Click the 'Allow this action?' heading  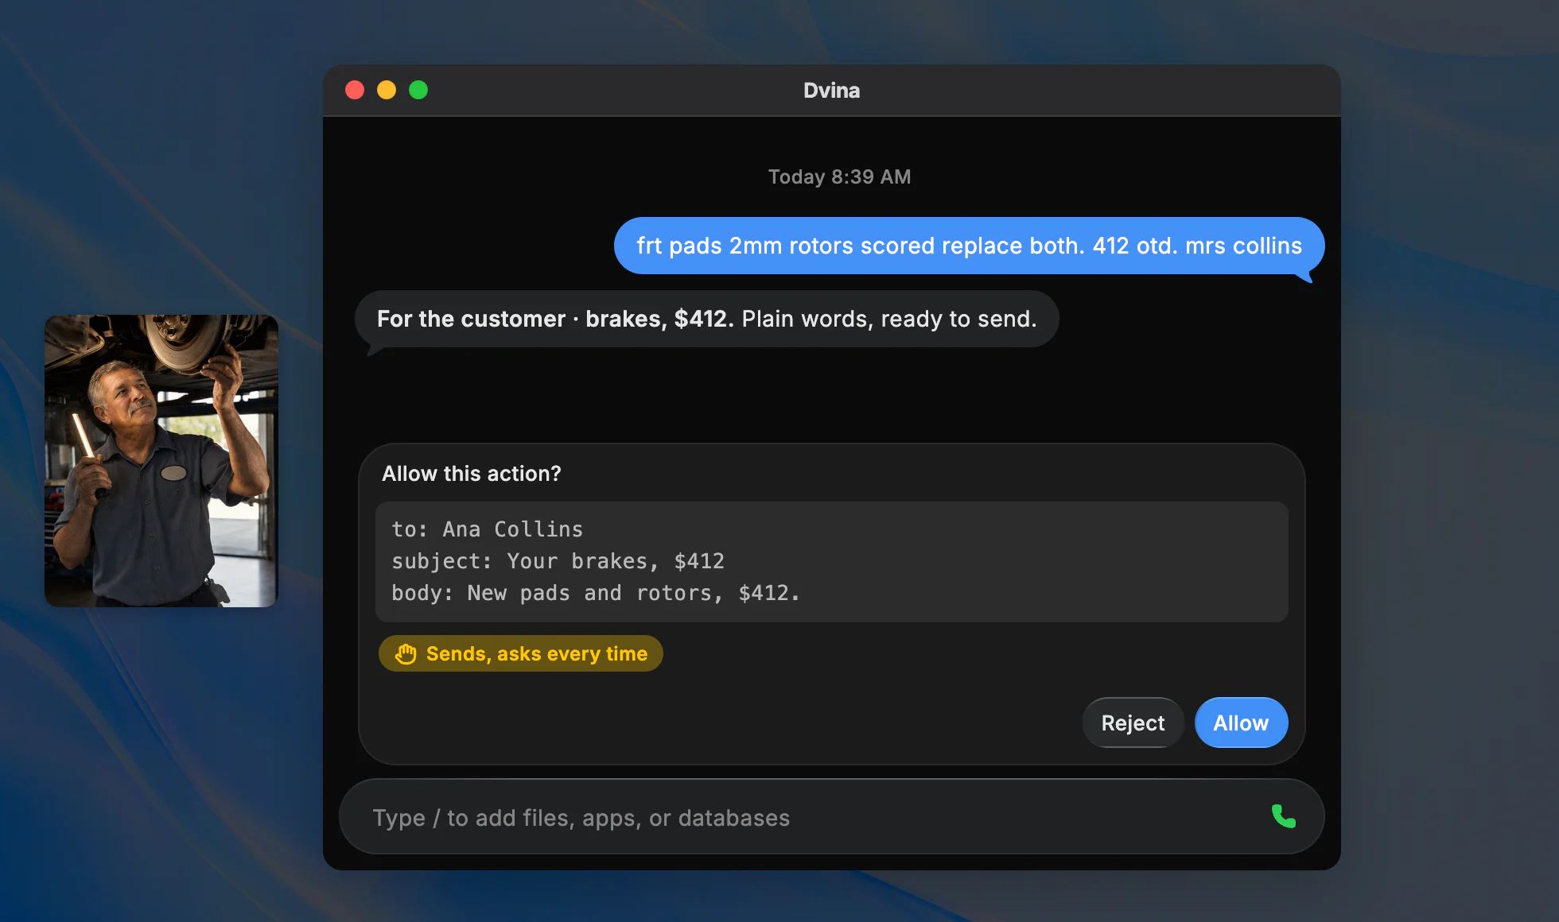[472, 474]
